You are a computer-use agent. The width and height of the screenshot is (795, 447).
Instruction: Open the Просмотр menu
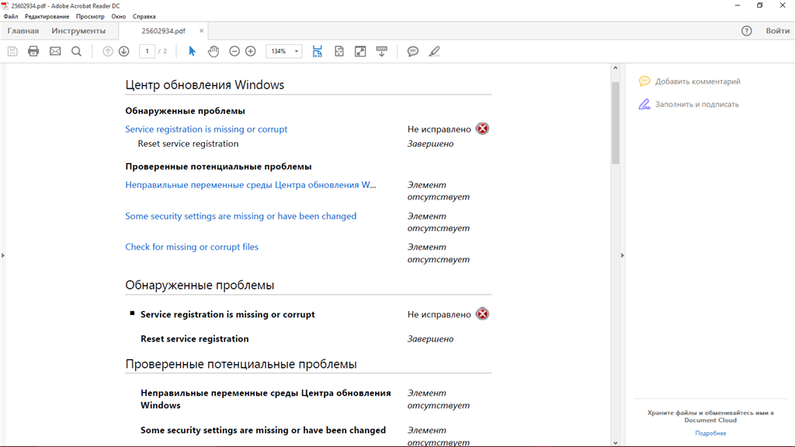coord(90,16)
